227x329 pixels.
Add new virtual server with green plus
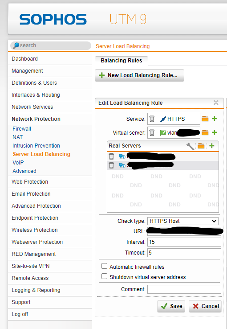[x=214, y=132]
